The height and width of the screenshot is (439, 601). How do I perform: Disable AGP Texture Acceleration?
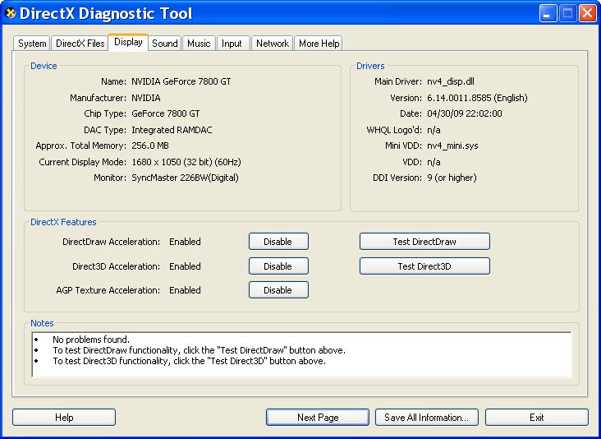[x=278, y=290]
